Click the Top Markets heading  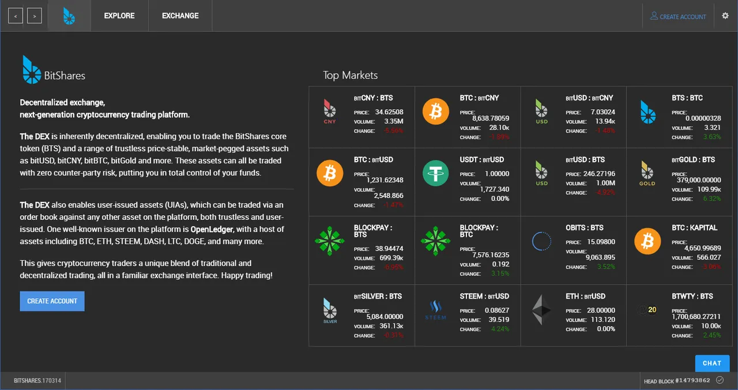tap(350, 76)
